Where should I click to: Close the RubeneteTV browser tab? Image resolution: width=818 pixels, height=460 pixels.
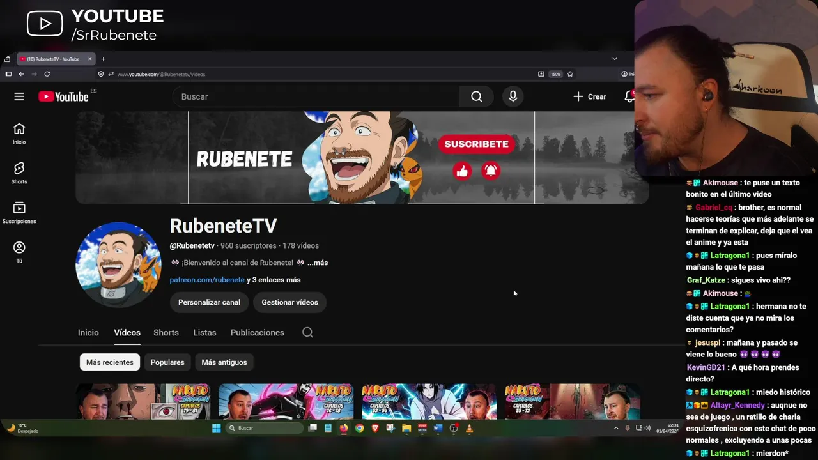pyautogui.click(x=90, y=59)
